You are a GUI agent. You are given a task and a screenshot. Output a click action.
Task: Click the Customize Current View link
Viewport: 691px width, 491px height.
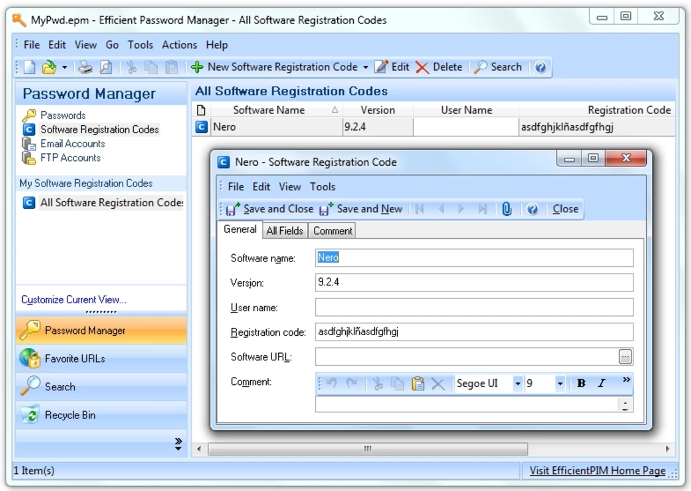74,300
